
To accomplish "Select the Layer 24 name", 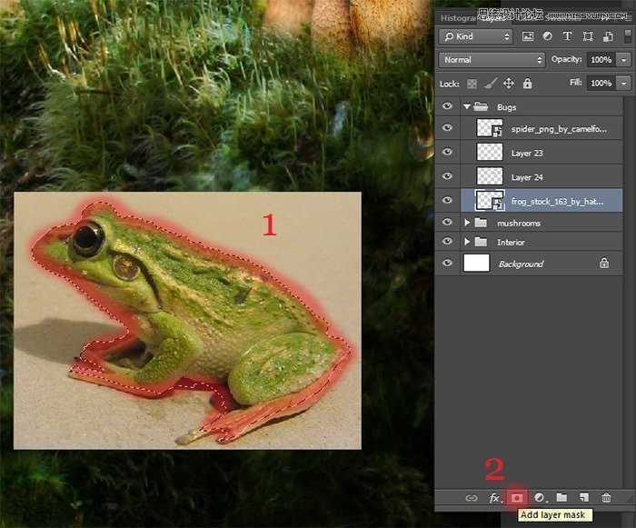I will pos(527,177).
